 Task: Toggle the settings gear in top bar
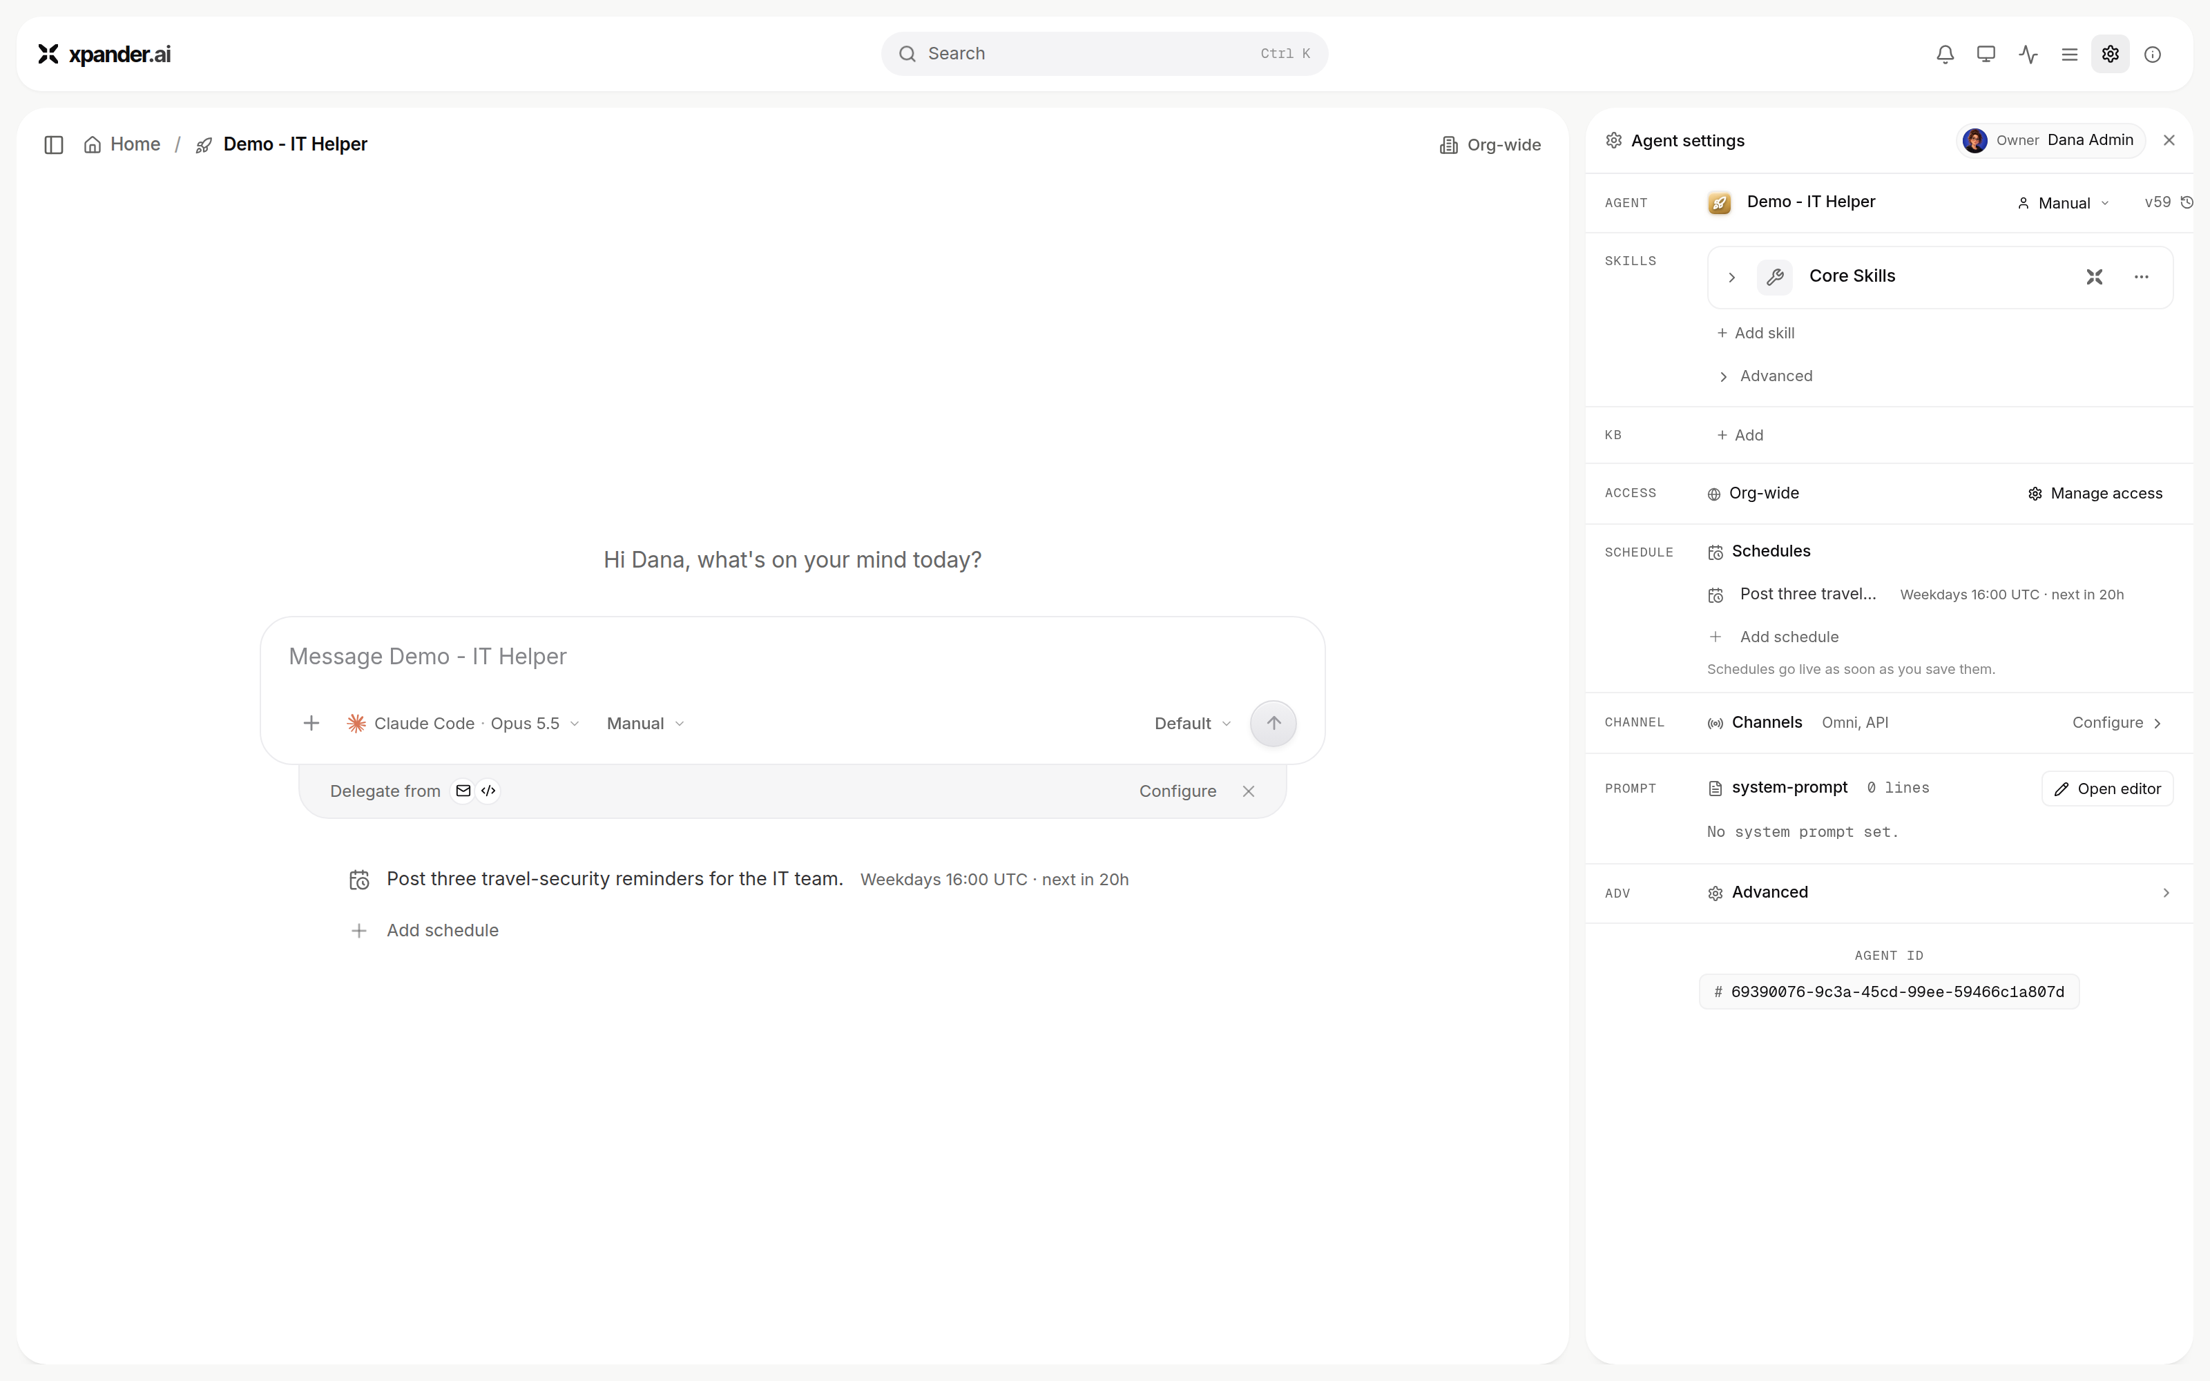pyautogui.click(x=2111, y=54)
